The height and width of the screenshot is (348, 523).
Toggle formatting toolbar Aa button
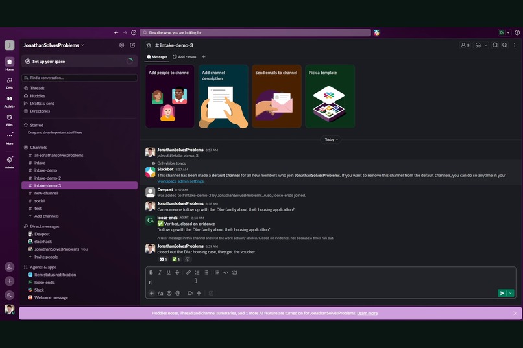[x=160, y=293]
